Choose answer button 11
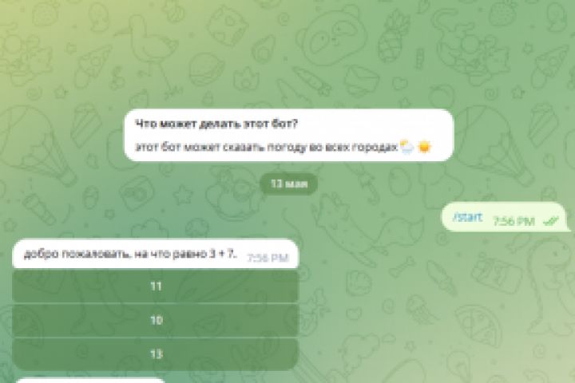Viewport: 575px width, 383px height. point(156,286)
